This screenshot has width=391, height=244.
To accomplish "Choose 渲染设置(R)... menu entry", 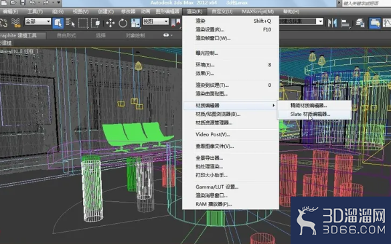I will 230,29.
